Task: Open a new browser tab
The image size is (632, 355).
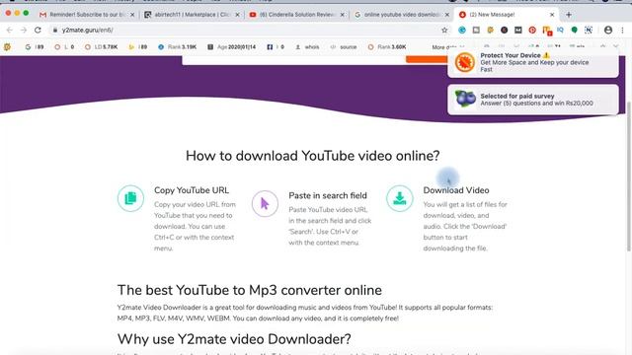Action: tap(569, 15)
